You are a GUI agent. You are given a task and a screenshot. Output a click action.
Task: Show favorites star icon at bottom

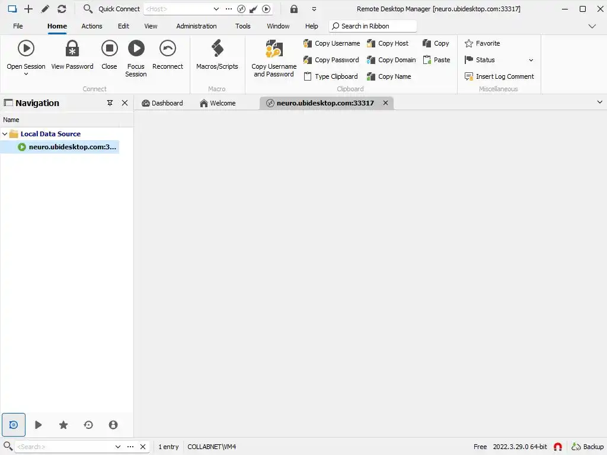[63, 425]
